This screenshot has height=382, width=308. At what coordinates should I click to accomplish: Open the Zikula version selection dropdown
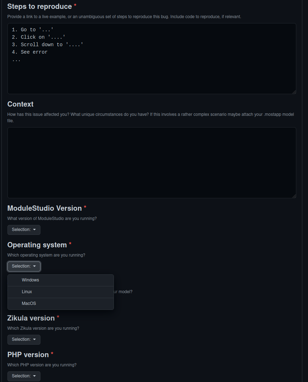click(x=23, y=339)
